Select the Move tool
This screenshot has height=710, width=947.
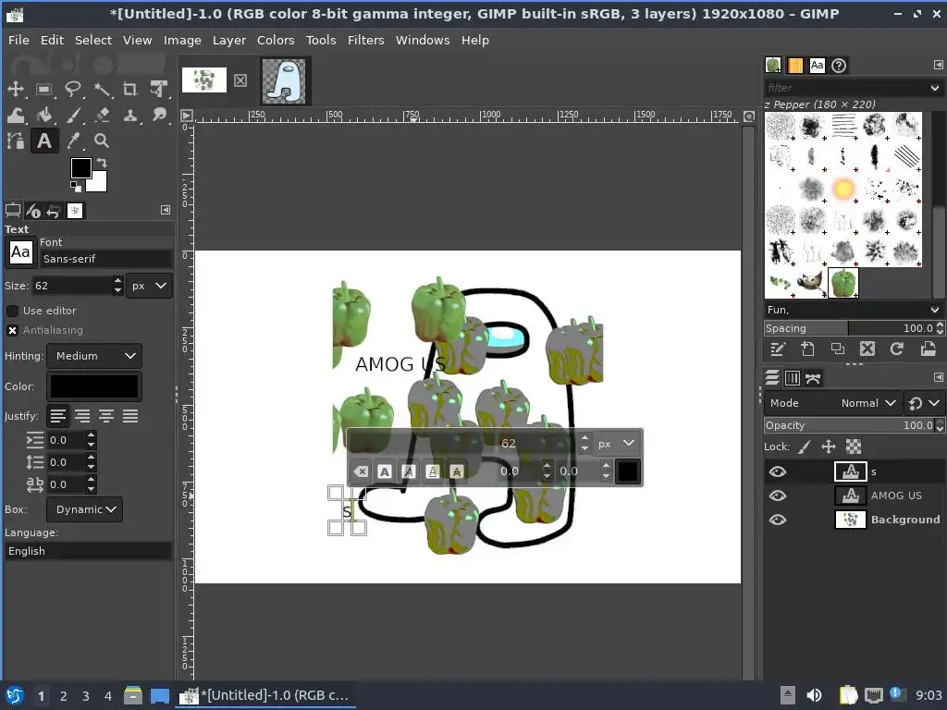tap(16, 90)
